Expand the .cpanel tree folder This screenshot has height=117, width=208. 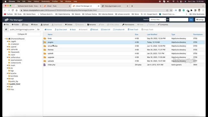point(7,47)
